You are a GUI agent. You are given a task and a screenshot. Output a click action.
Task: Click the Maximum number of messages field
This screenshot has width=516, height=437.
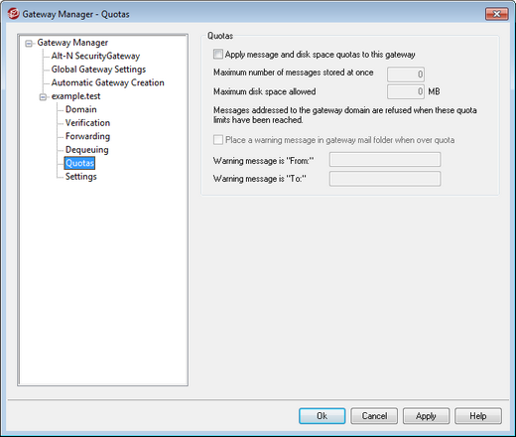click(x=406, y=74)
